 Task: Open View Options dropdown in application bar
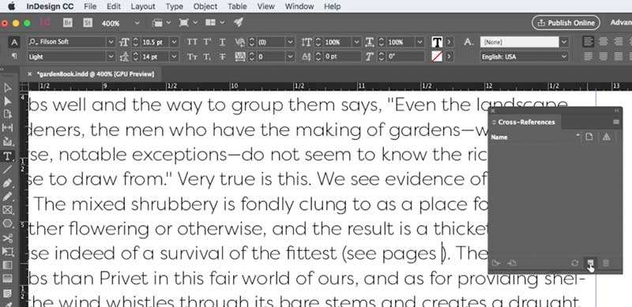(x=161, y=23)
